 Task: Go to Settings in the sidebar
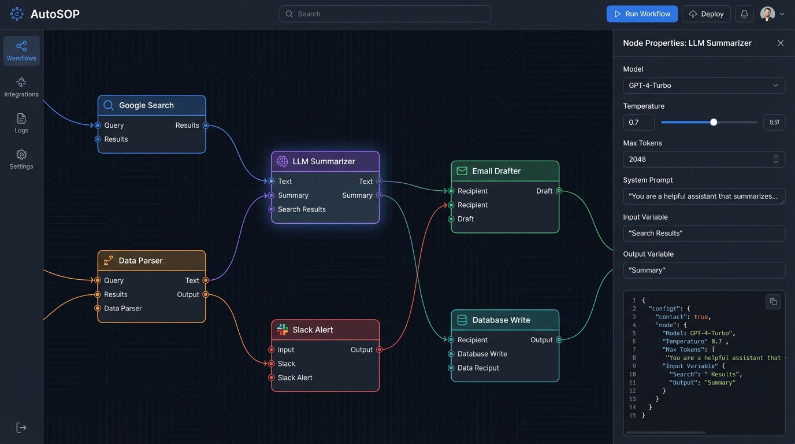point(21,159)
